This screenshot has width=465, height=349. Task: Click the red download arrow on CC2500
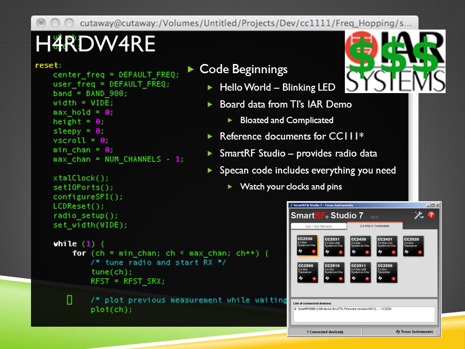(x=314, y=279)
